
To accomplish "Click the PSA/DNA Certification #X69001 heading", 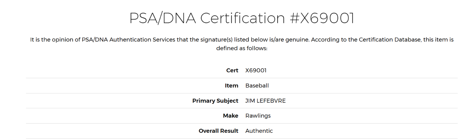I will (242, 18).
